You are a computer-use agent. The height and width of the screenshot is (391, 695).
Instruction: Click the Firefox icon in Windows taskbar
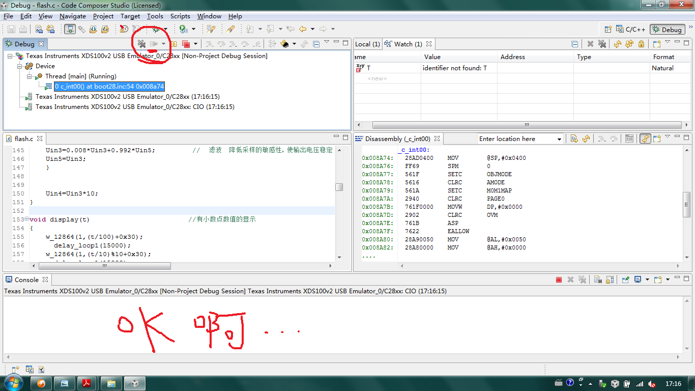tap(41, 383)
